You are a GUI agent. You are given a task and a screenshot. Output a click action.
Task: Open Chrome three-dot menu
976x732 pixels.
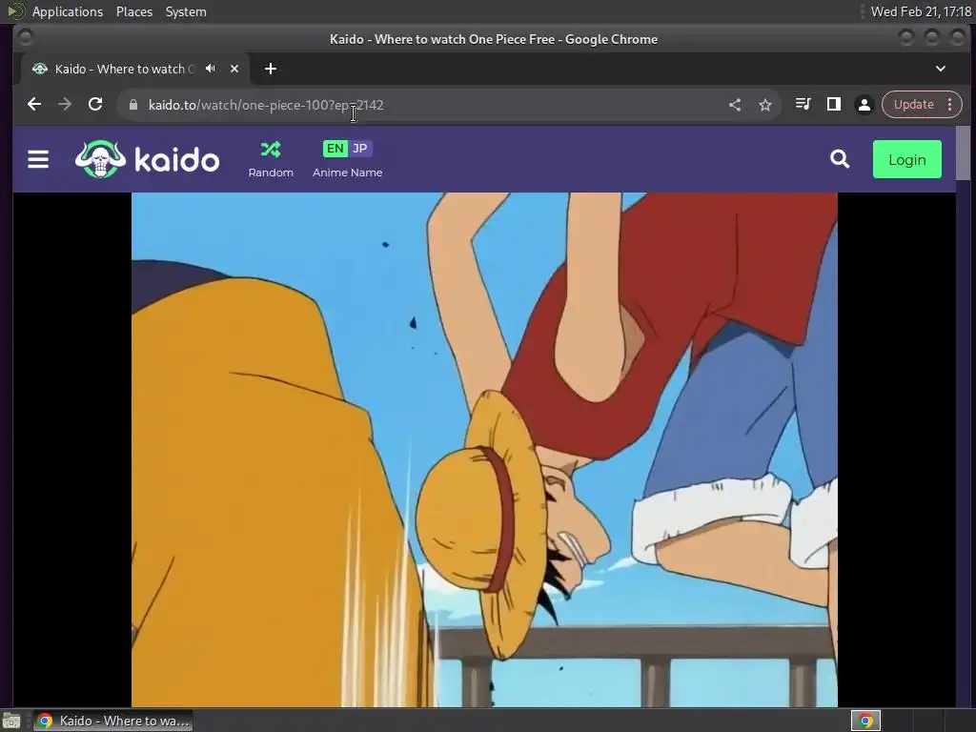[x=950, y=105]
